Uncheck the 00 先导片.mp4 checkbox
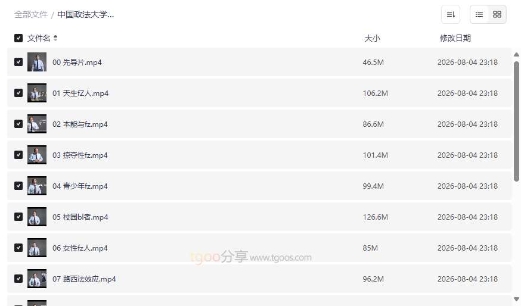Image resolution: width=521 pixels, height=306 pixels. click(18, 62)
